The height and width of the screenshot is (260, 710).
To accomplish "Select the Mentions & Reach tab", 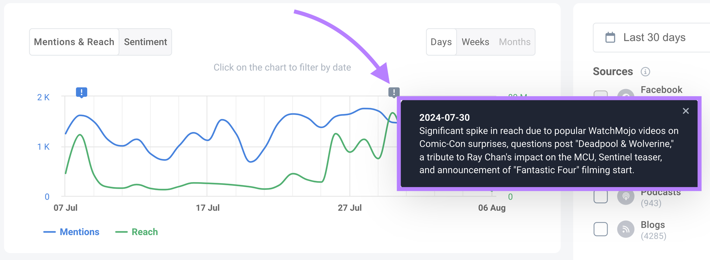I will click(x=74, y=42).
